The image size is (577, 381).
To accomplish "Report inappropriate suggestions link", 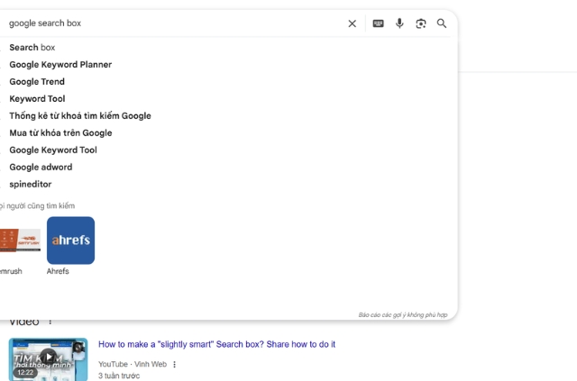I will pyautogui.click(x=402, y=315).
